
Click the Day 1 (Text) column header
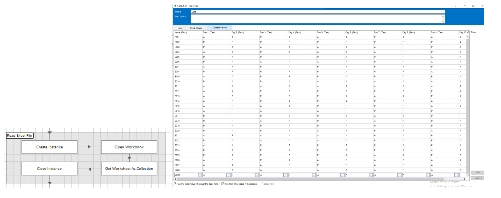(x=216, y=33)
